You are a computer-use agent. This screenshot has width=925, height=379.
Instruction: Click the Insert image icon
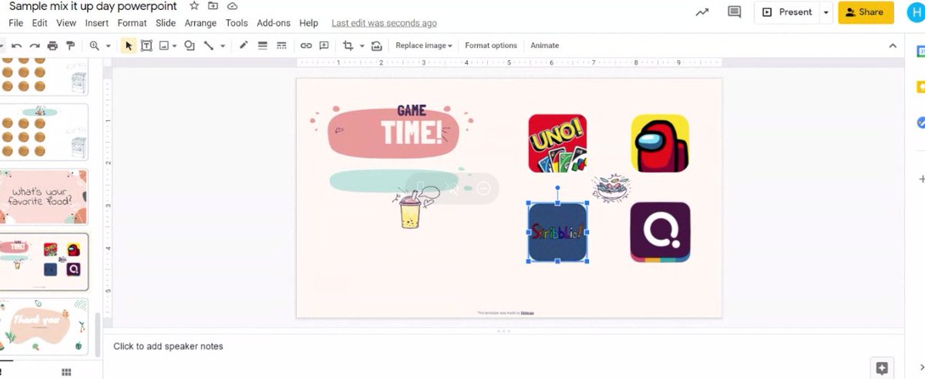(164, 45)
